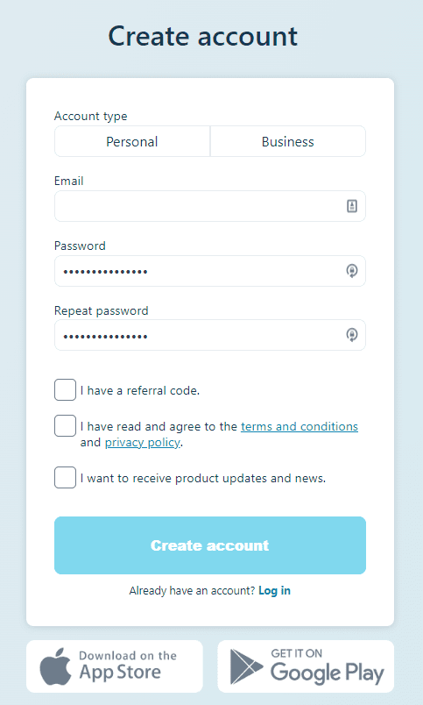Image resolution: width=423 pixels, height=705 pixels.
Task: Click the Apple logo on App Store badge
Action: point(56,666)
